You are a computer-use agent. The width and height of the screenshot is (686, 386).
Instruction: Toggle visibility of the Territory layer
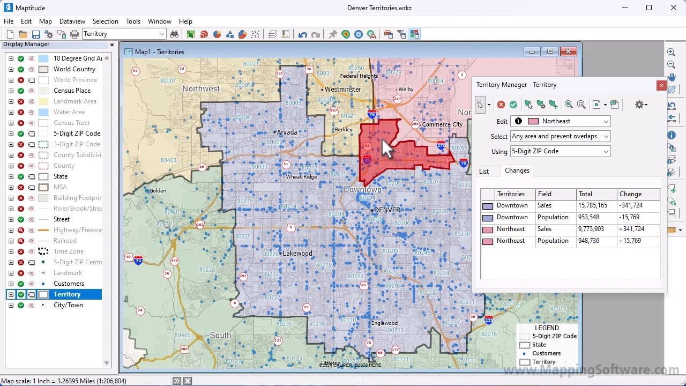[21, 294]
